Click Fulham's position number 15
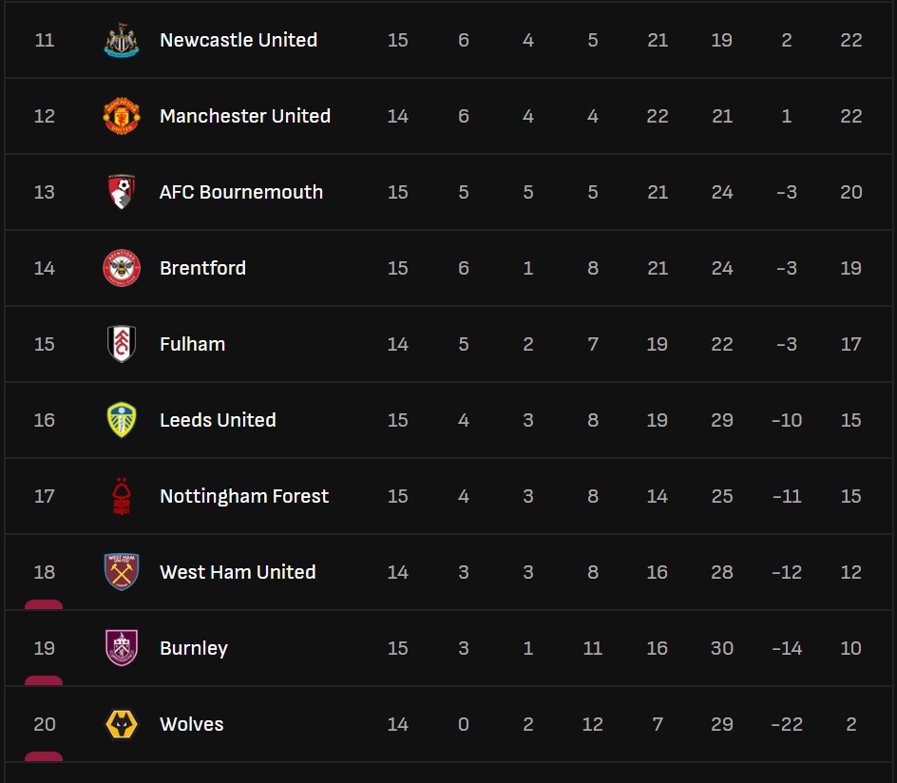This screenshot has height=783, width=897. tap(45, 344)
